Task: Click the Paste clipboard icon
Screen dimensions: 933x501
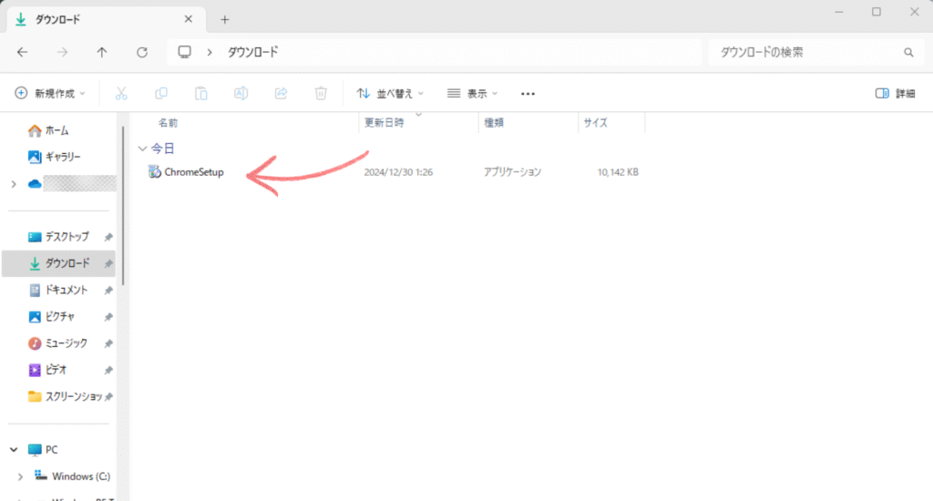Action: [201, 94]
